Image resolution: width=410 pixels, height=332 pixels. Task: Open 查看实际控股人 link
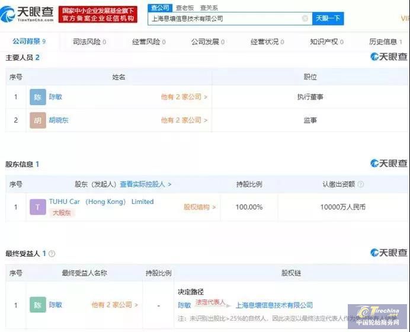pyautogui.click(x=145, y=184)
